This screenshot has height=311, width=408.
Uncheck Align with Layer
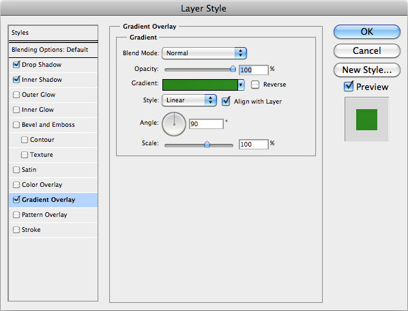226,101
